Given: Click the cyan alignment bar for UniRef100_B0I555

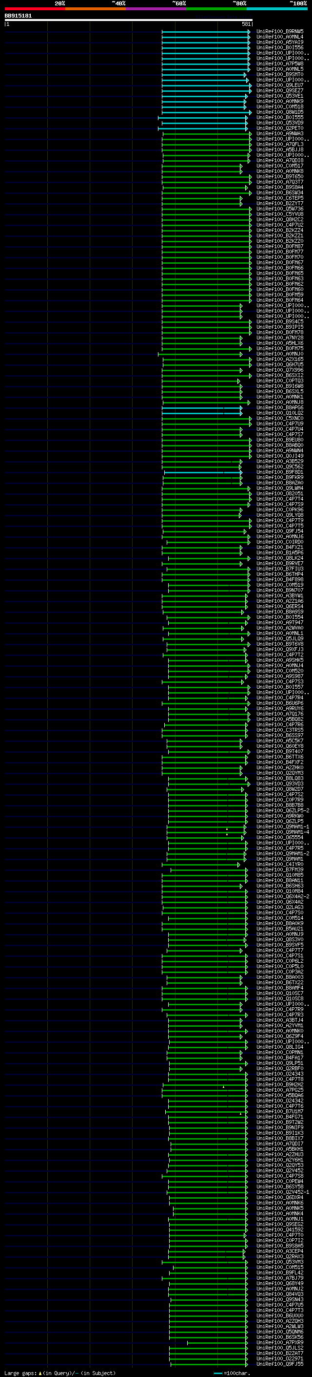Looking at the screenshot, I should pos(204,118).
